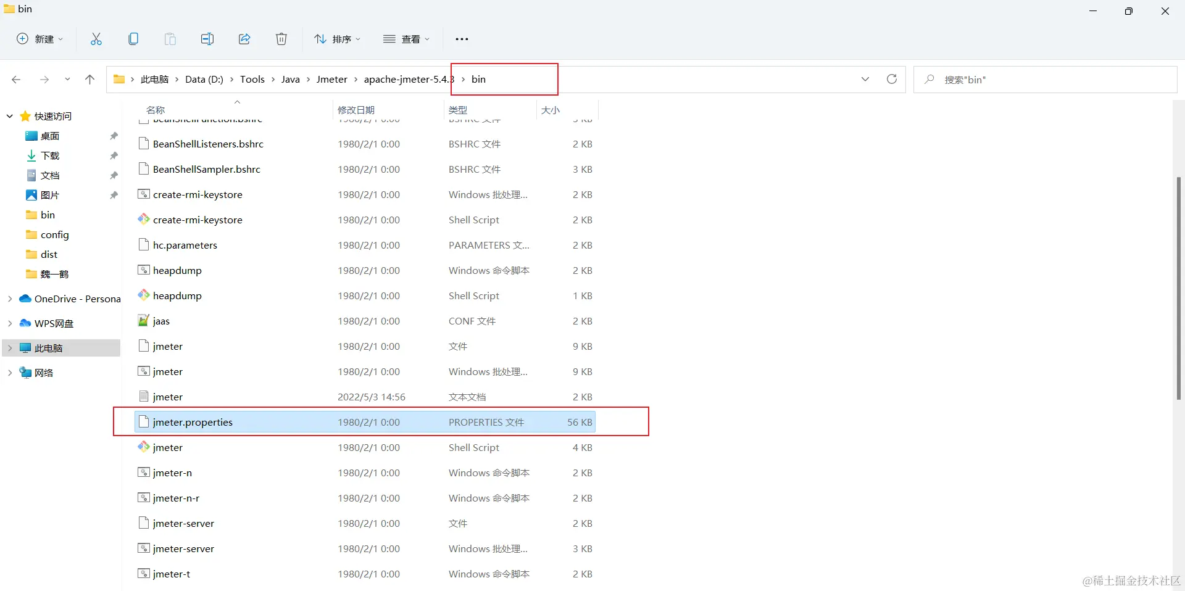The width and height of the screenshot is (1185, 591).
Task: Open the 新建 new item dropdown
Action: coord(40,39)
